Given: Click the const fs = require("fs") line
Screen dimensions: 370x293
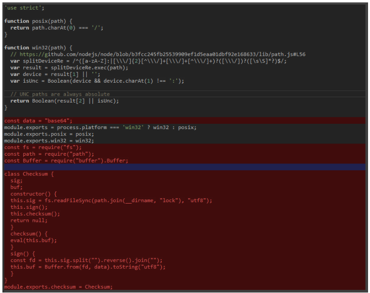Looking at the screenshot, I should click(x=43, y=147).
